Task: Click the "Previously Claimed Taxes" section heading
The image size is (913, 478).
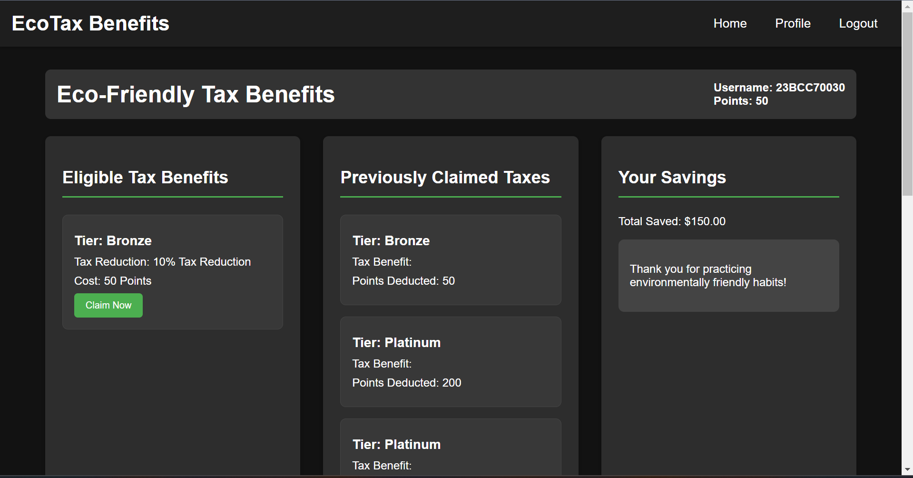Action: [445, 178]
